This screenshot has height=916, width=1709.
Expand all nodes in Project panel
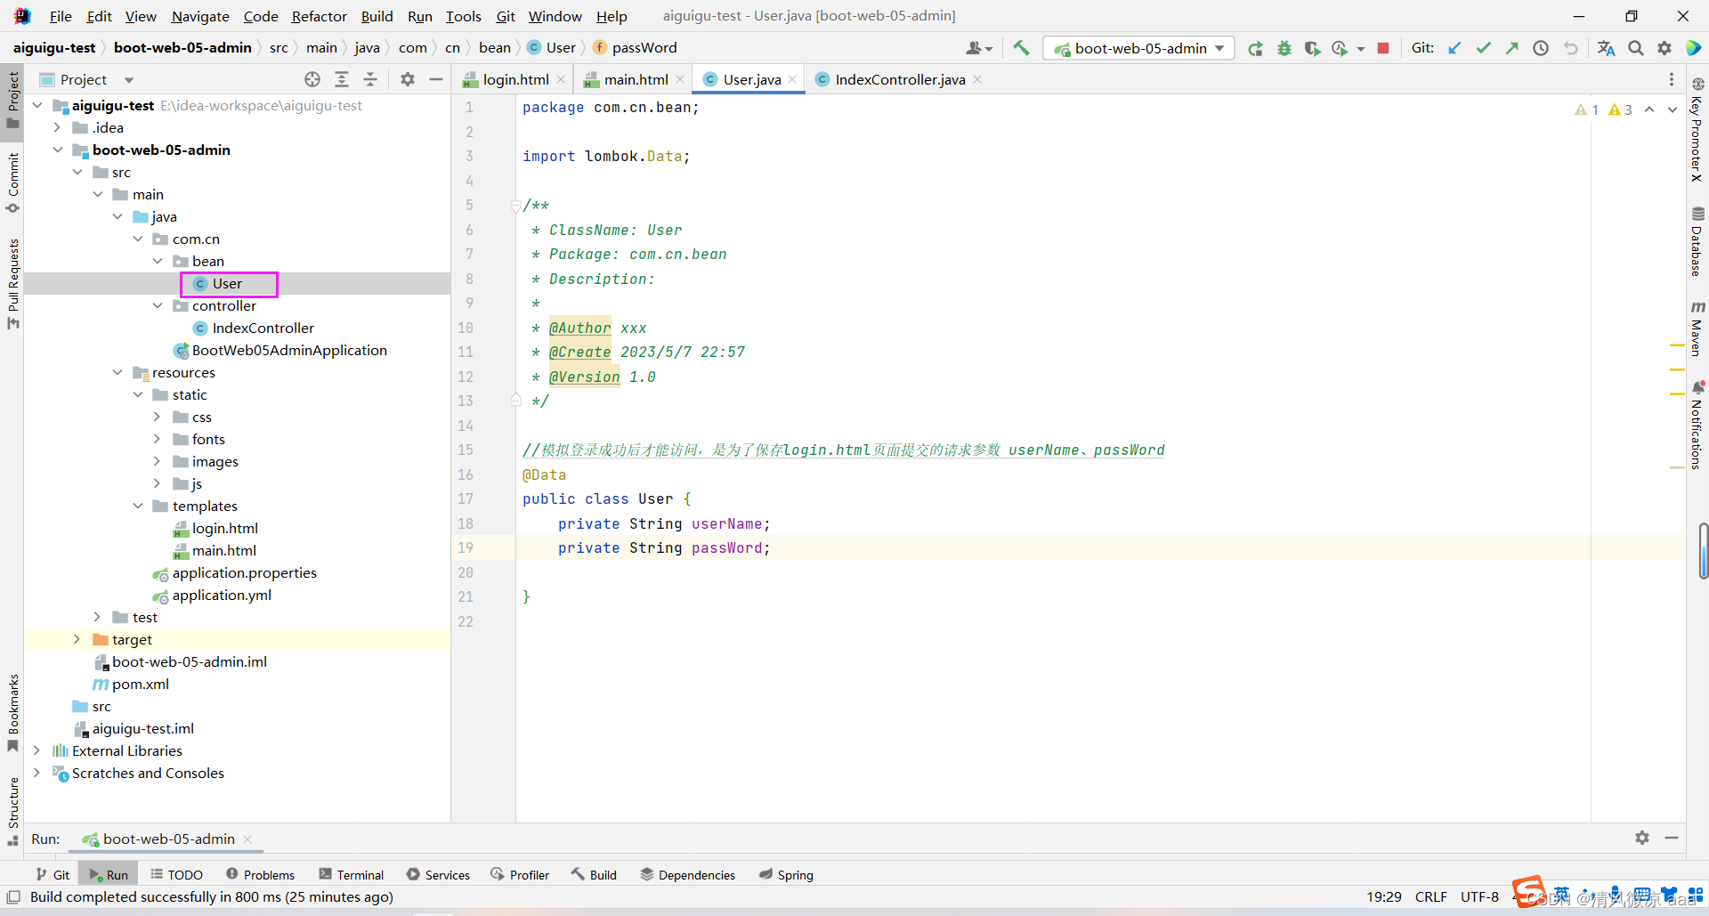tap(342, 79)
